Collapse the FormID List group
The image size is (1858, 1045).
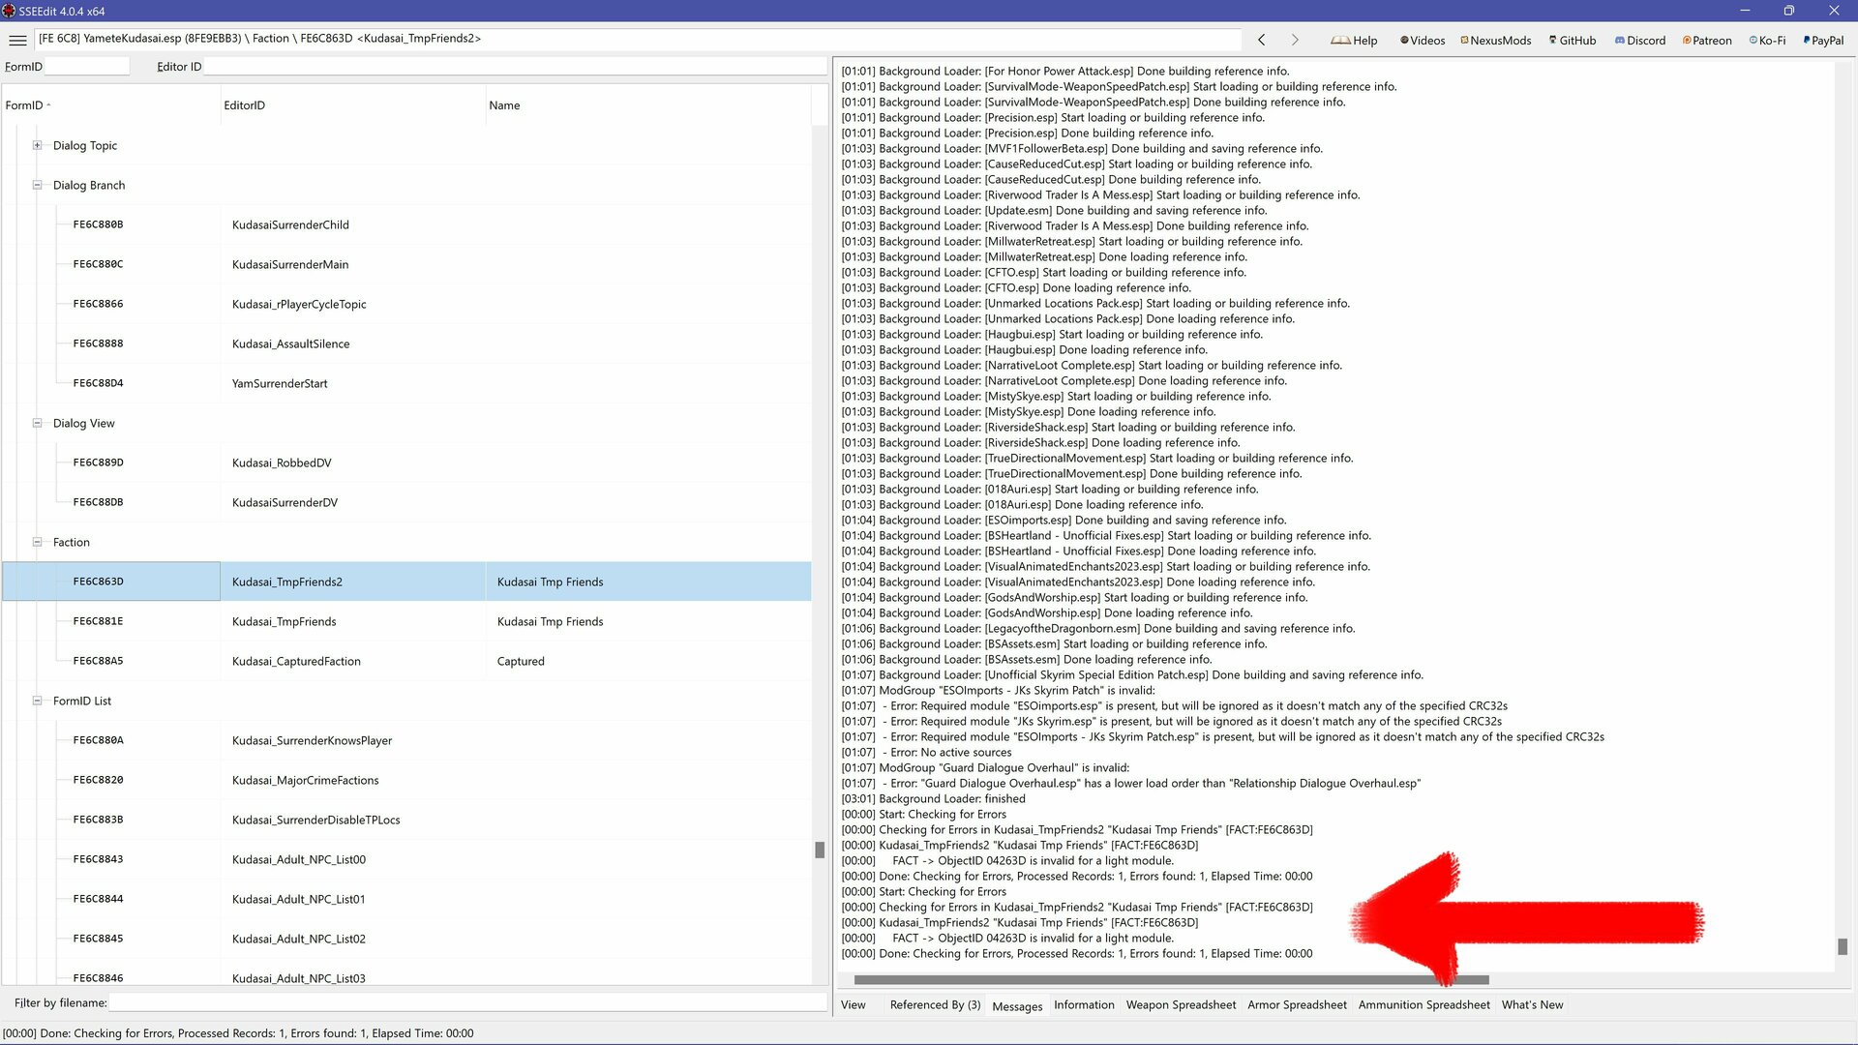pyautogui.click(x=37, y=701)
